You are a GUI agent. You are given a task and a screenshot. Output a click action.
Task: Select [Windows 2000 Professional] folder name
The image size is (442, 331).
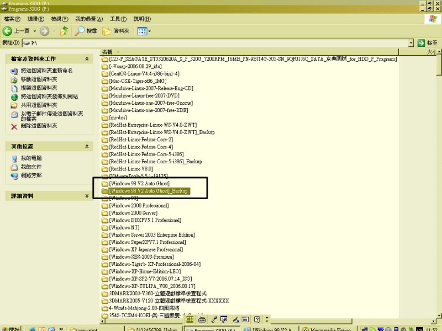click(x=139, y=205)
